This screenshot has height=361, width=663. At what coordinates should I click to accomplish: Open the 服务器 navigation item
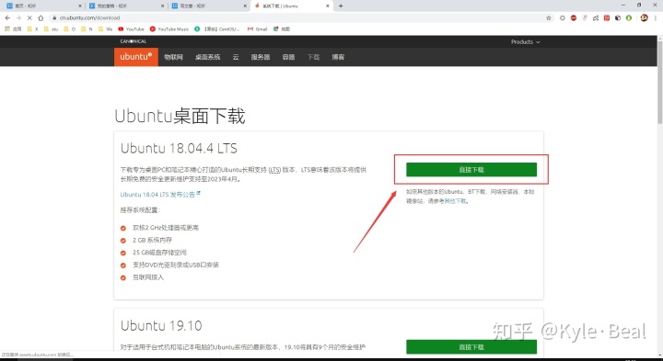[261, 57]
